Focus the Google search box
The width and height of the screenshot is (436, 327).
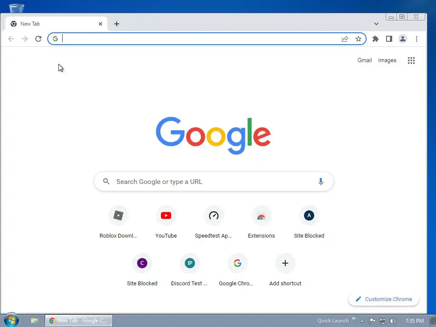point(214,181)
